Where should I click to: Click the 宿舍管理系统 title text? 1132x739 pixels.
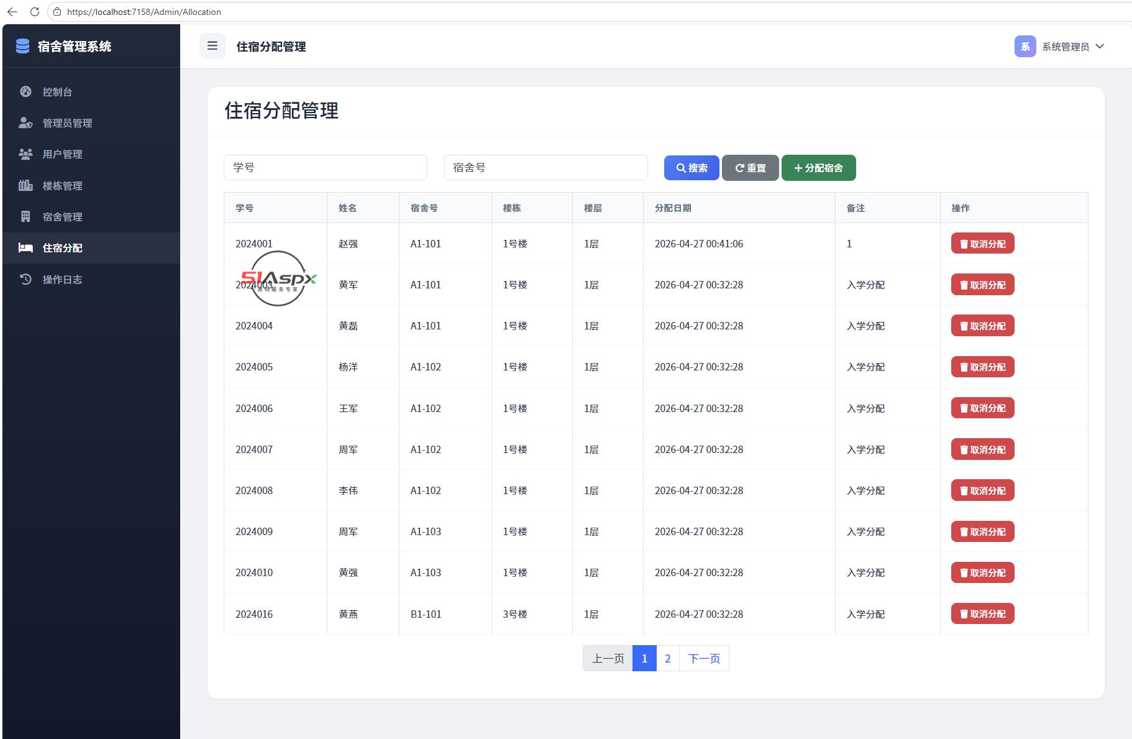(x=75, y=47)
